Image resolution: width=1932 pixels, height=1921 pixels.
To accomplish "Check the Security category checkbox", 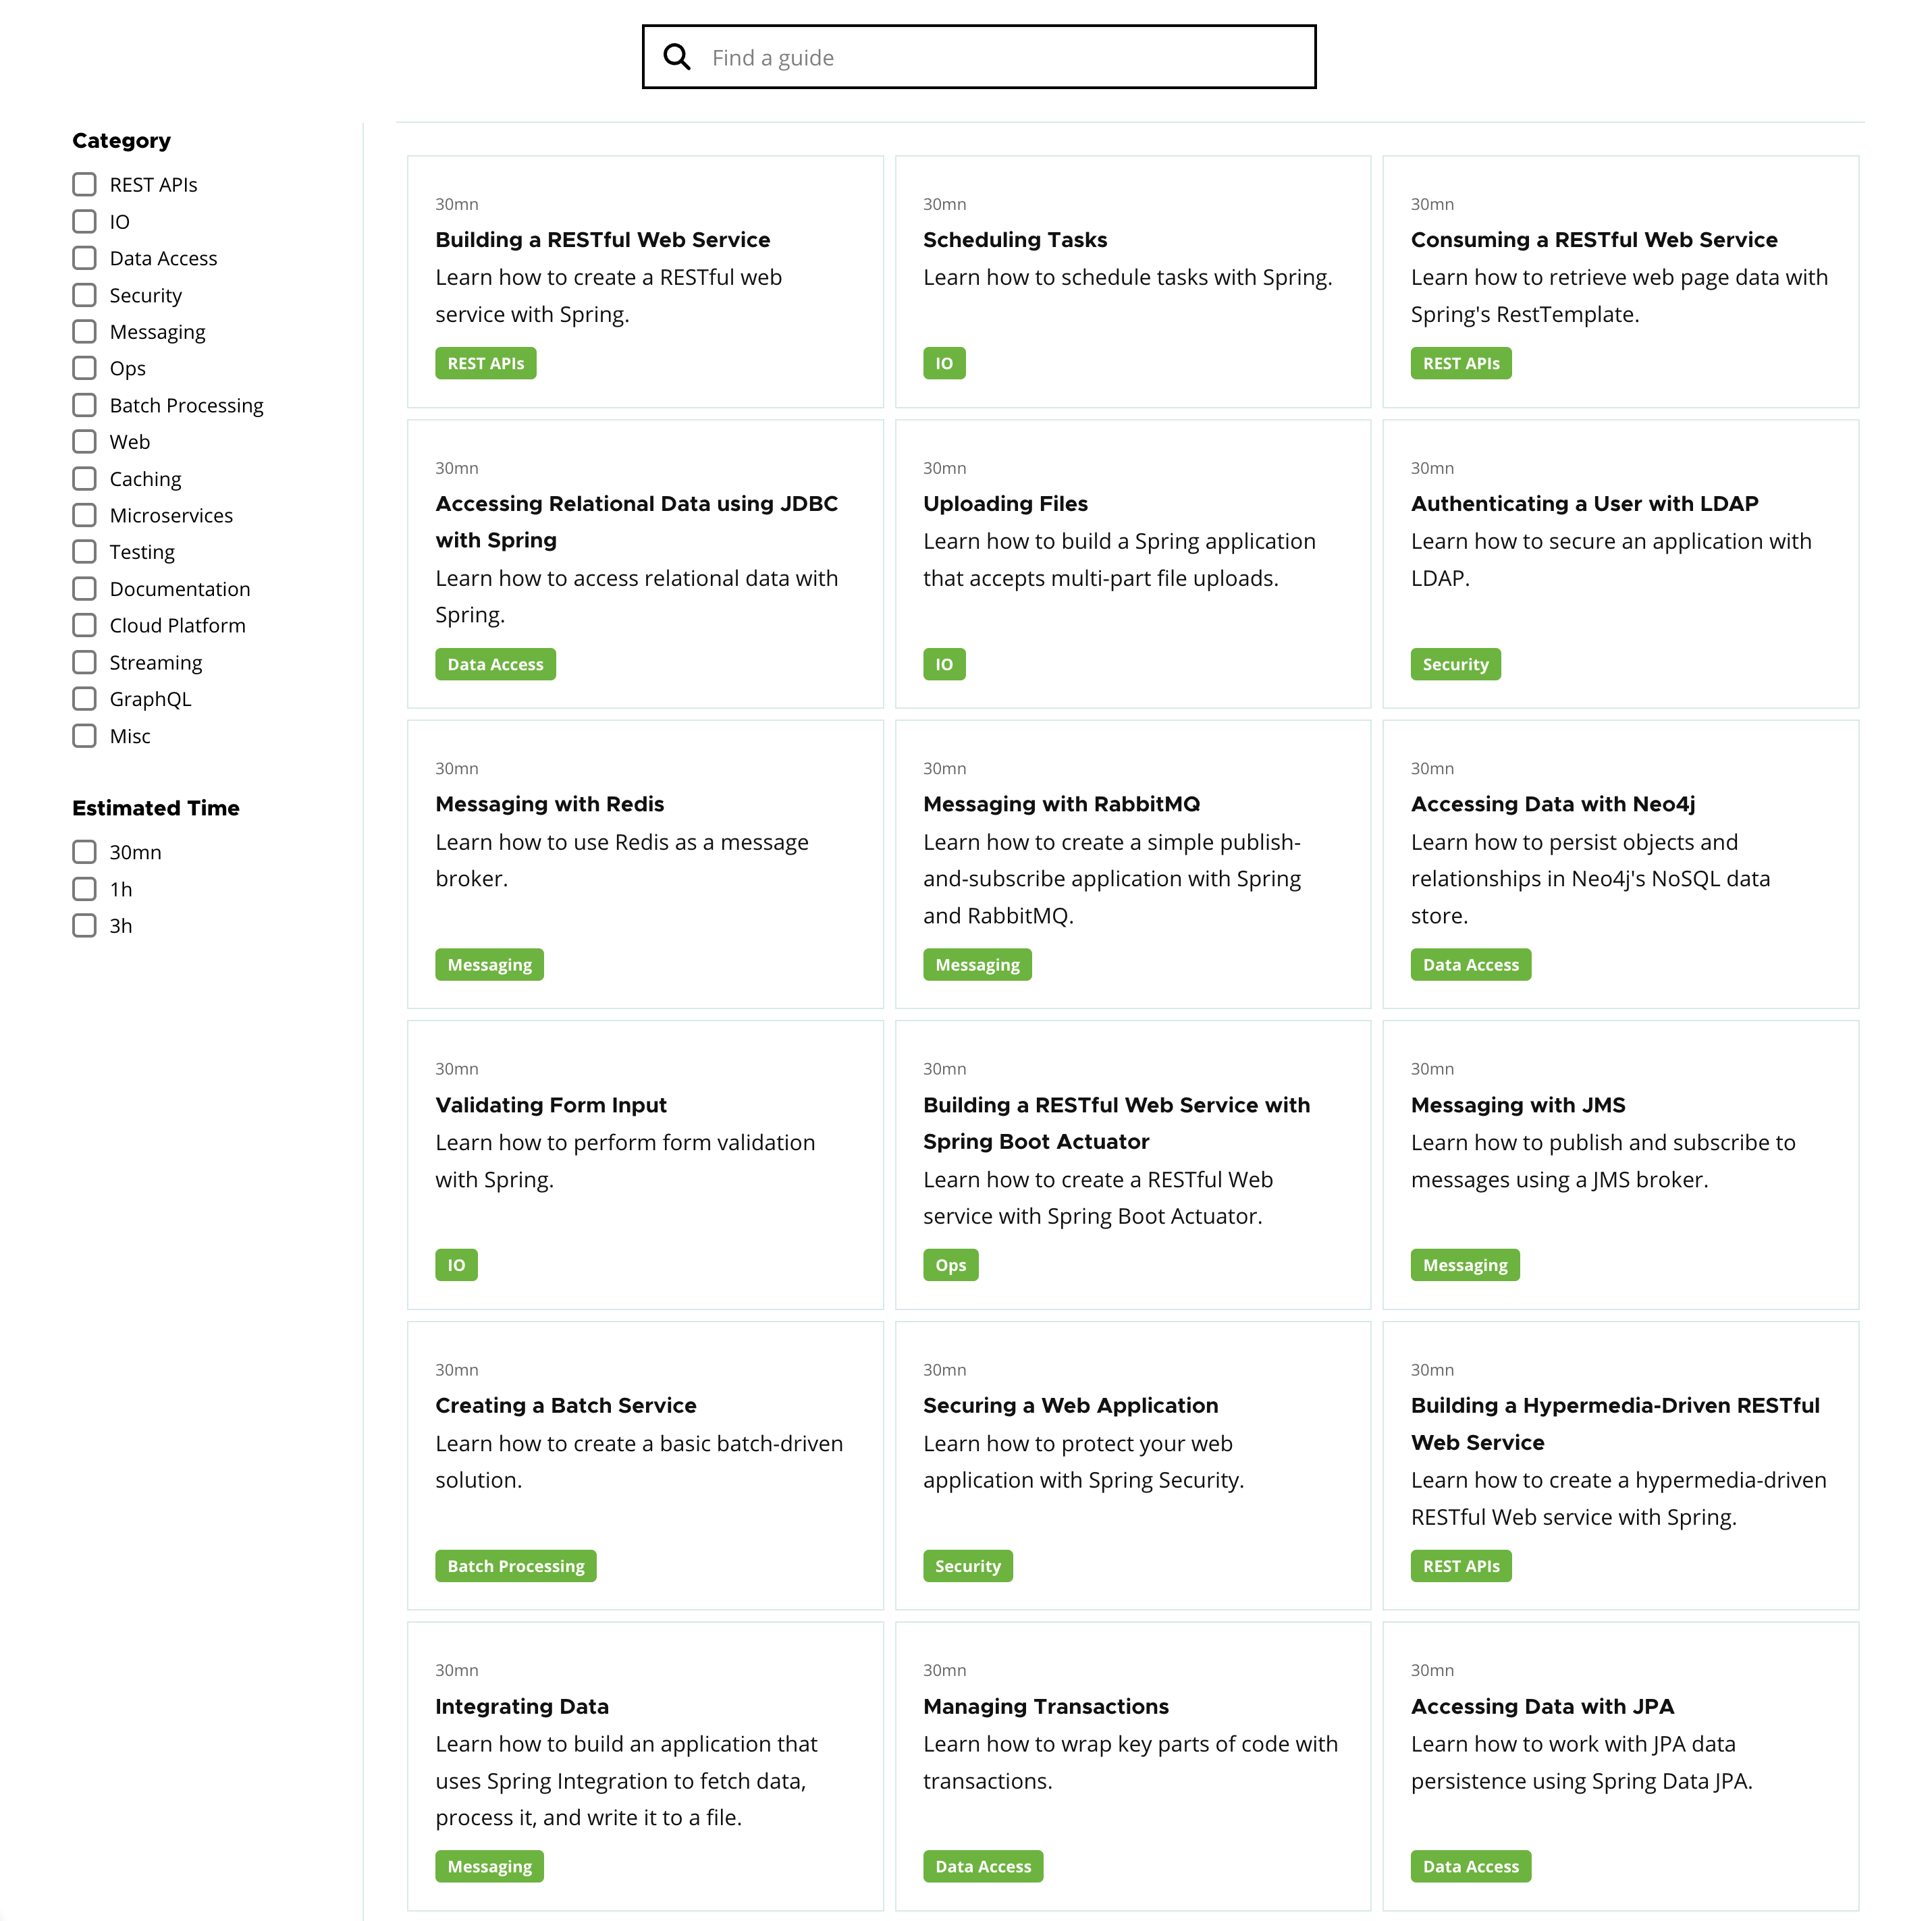I will tap(84, 295).
